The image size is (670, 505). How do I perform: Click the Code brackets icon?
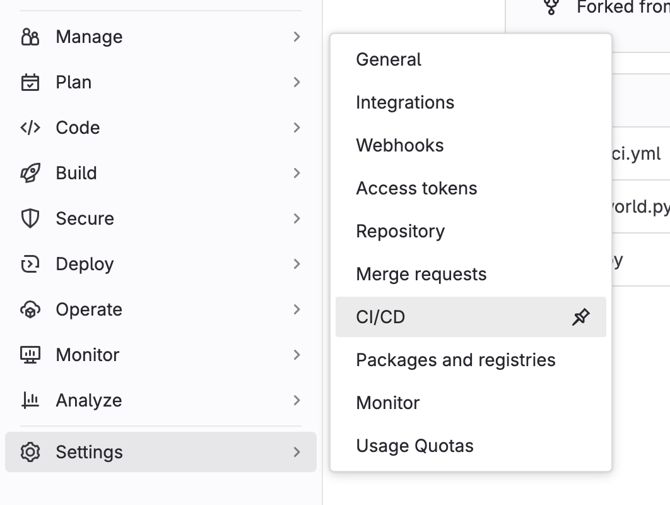(x=30, y=128)
